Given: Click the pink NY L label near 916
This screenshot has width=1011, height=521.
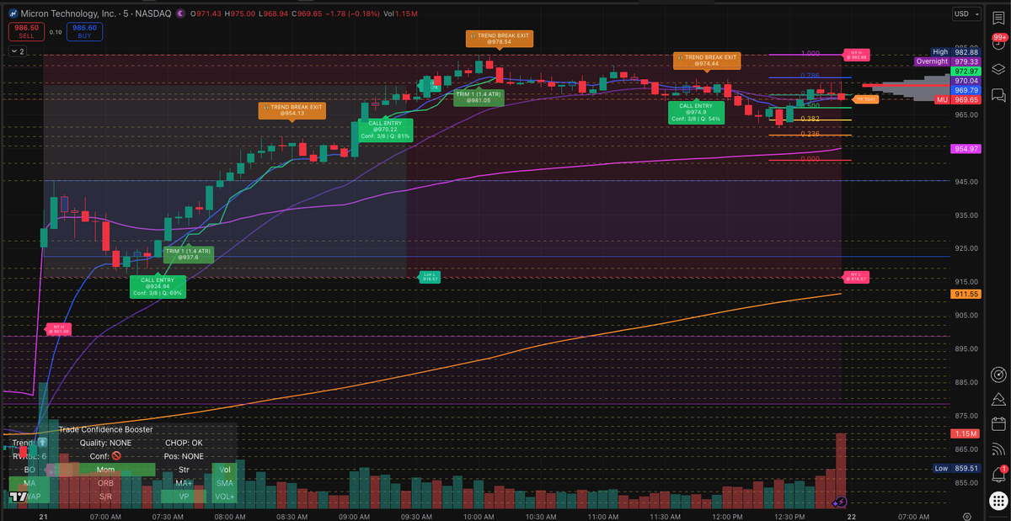Looking at the screenshot, I should tap(855, 277).
